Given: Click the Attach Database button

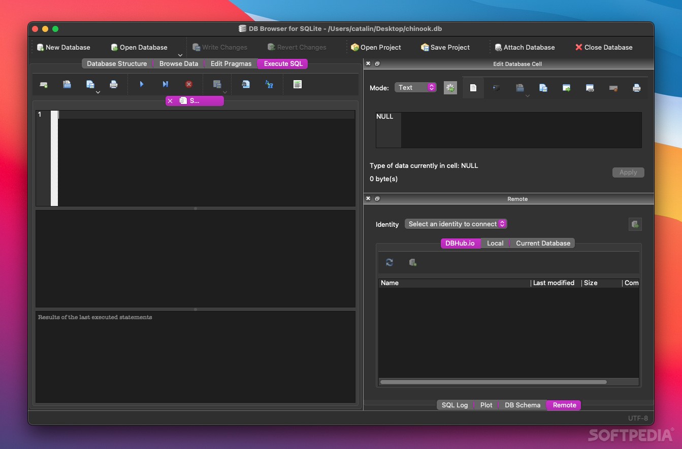Looking at the screenshot, I should (x=525, y=47).
